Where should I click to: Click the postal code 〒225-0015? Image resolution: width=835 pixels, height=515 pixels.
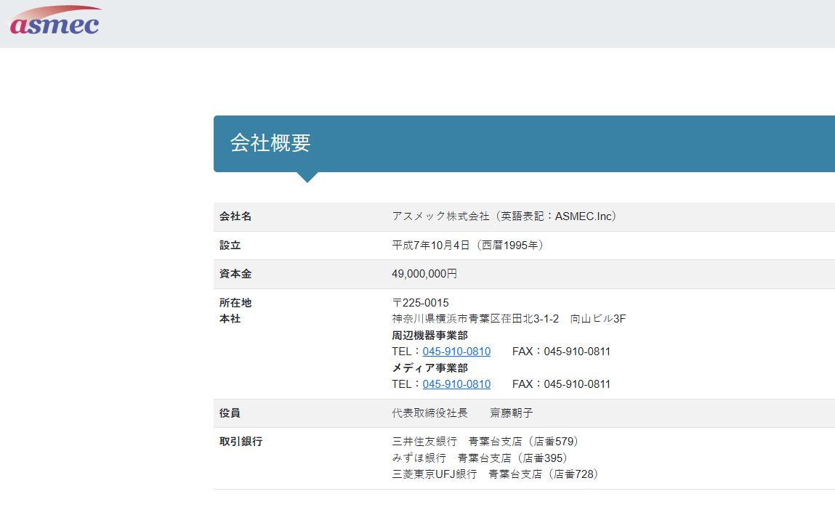click(x=420, y=303)
